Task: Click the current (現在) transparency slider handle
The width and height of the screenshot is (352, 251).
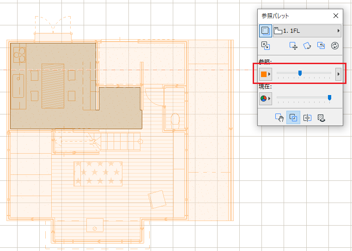Action: tap(329, 97)
